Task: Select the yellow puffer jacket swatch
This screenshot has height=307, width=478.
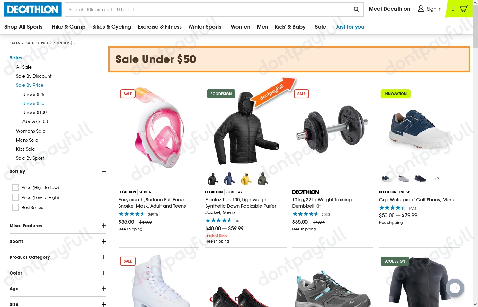Action: 246,179
